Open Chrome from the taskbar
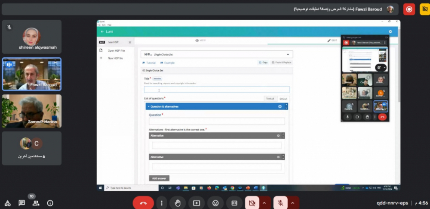 [232, 188]
